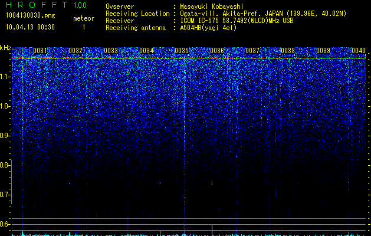Click the meteor label

coord(84,18)
